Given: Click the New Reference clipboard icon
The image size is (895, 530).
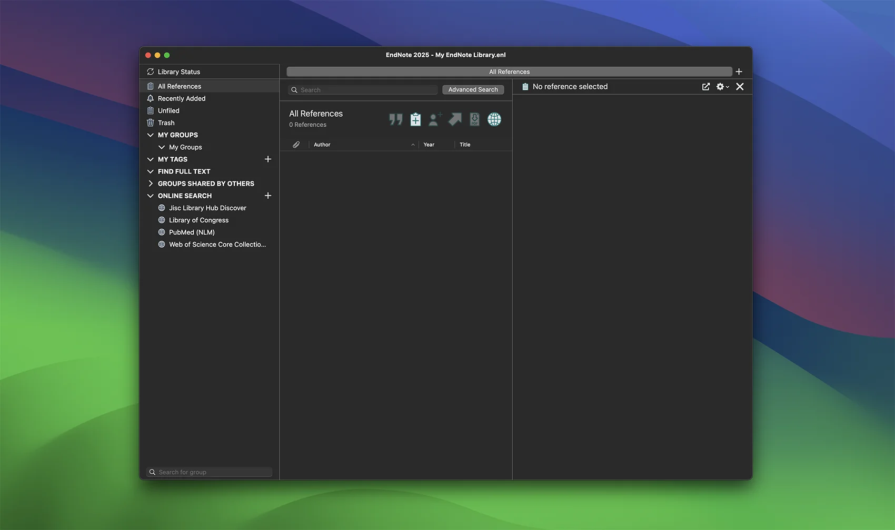Looking at the screenshot, I should [x=415, y=119].
